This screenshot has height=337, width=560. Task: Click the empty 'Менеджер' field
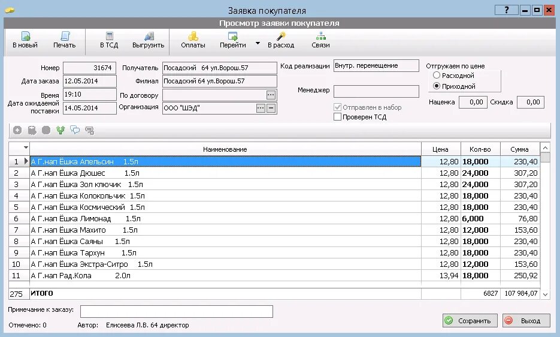click(x=376, y=91)
